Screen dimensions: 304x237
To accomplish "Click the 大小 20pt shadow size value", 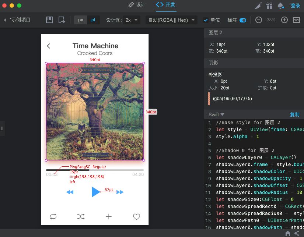I will tap(225, 88).
